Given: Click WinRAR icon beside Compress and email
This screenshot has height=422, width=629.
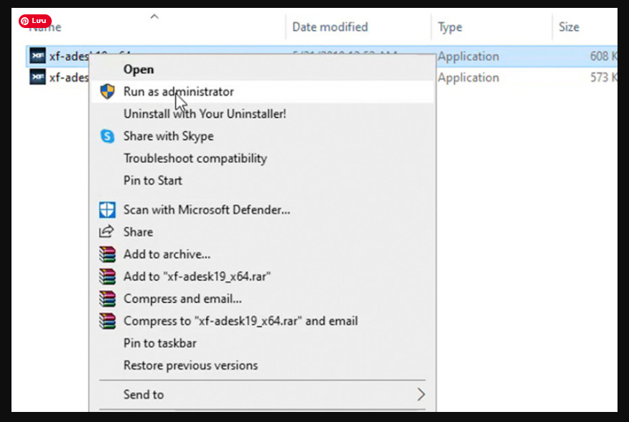Looking at the screenshot, I should point(107,299).
